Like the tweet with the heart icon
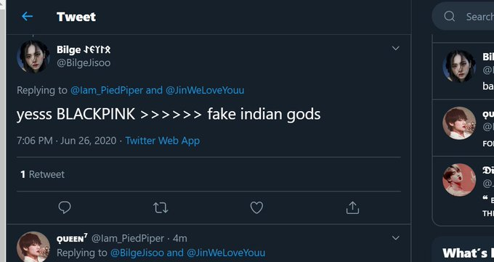Screen dimensions: 494x262 [256, 208]
